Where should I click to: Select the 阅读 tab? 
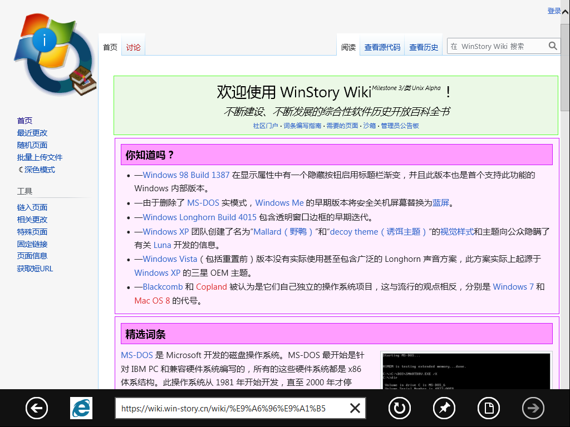tap(348, 47)
